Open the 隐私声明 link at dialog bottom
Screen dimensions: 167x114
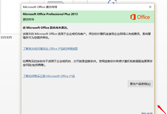147,113
